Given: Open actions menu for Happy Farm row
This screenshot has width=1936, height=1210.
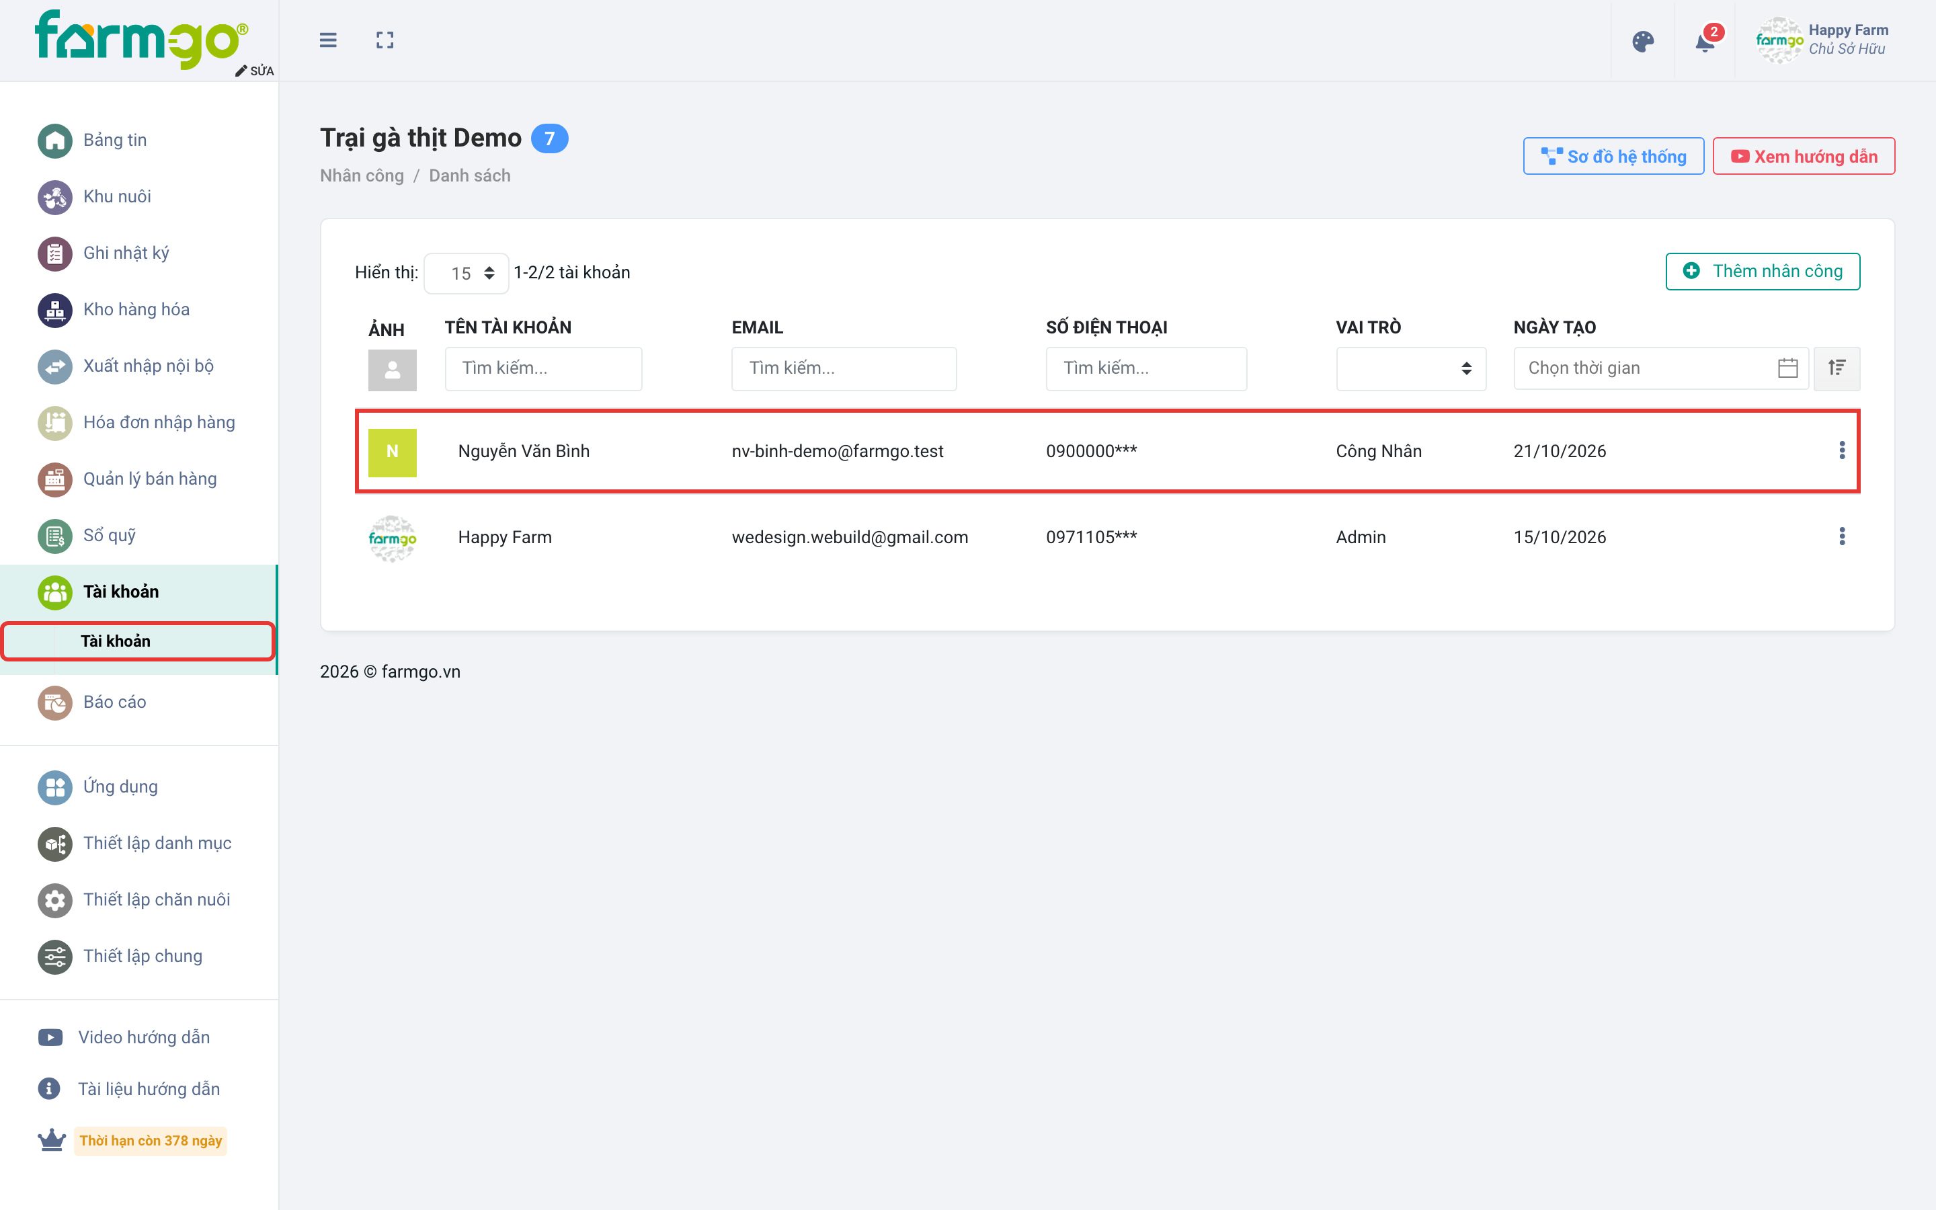Looking at the screenshot, I should point(1842,536).
